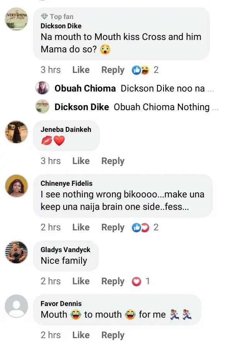Like Favor Dennis's comment

point(81,335)
